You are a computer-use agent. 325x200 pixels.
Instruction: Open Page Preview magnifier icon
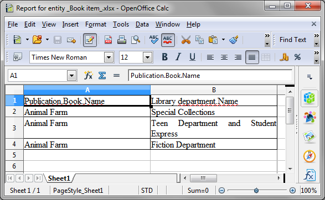tap(136, 40)
